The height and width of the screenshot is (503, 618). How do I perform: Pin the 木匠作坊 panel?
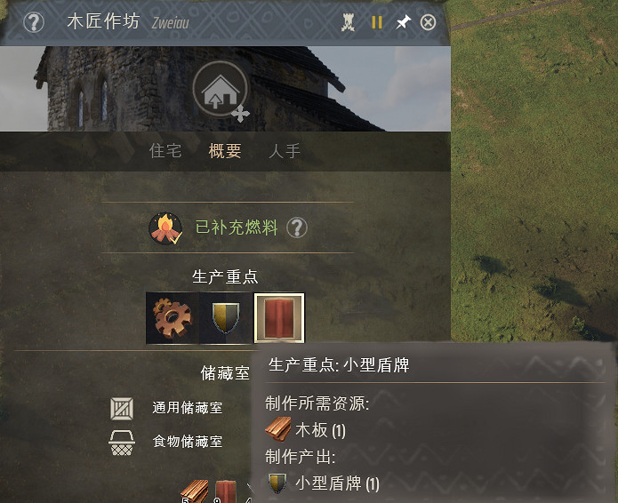point(403,22)
